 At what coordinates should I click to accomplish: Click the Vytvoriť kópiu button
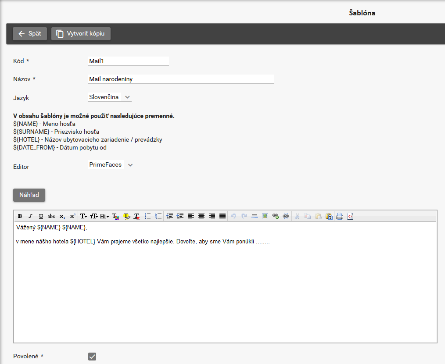(x=81, y=34)
